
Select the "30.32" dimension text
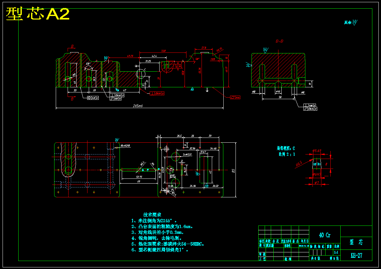point(216,186)
